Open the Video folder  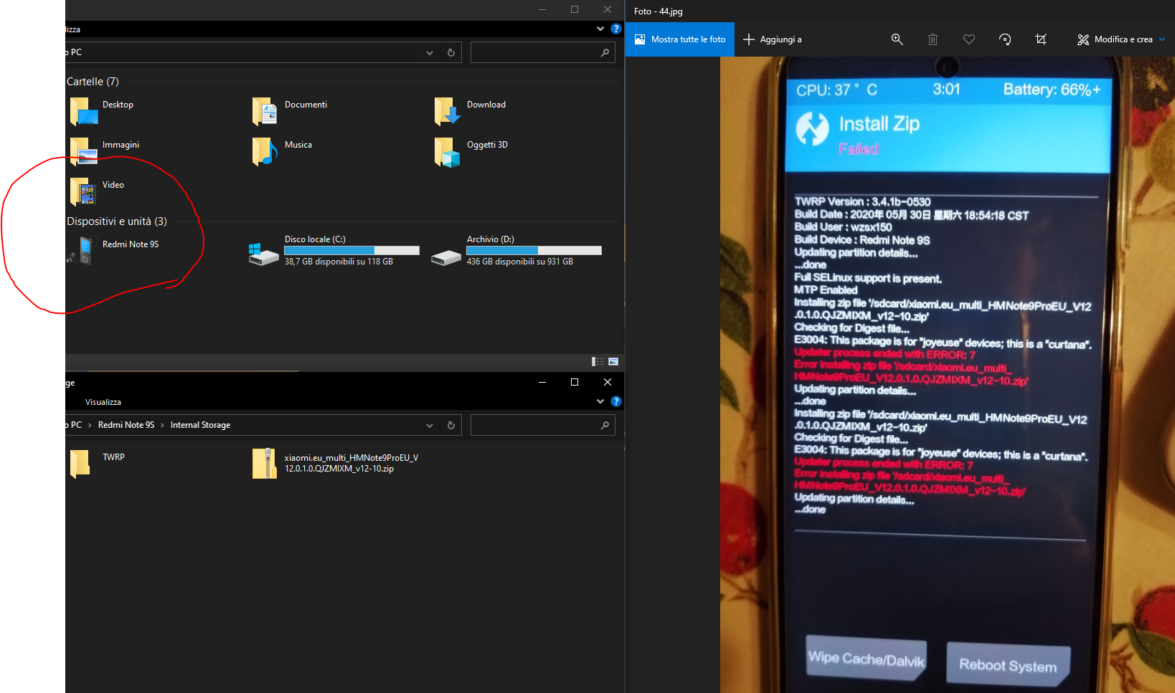click(98, 191)
